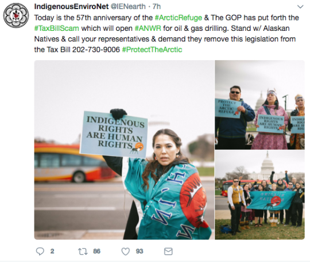Screen dimensions: 310x262
Task: Click the tweet text body to open the thread
Action: point(166,34)
